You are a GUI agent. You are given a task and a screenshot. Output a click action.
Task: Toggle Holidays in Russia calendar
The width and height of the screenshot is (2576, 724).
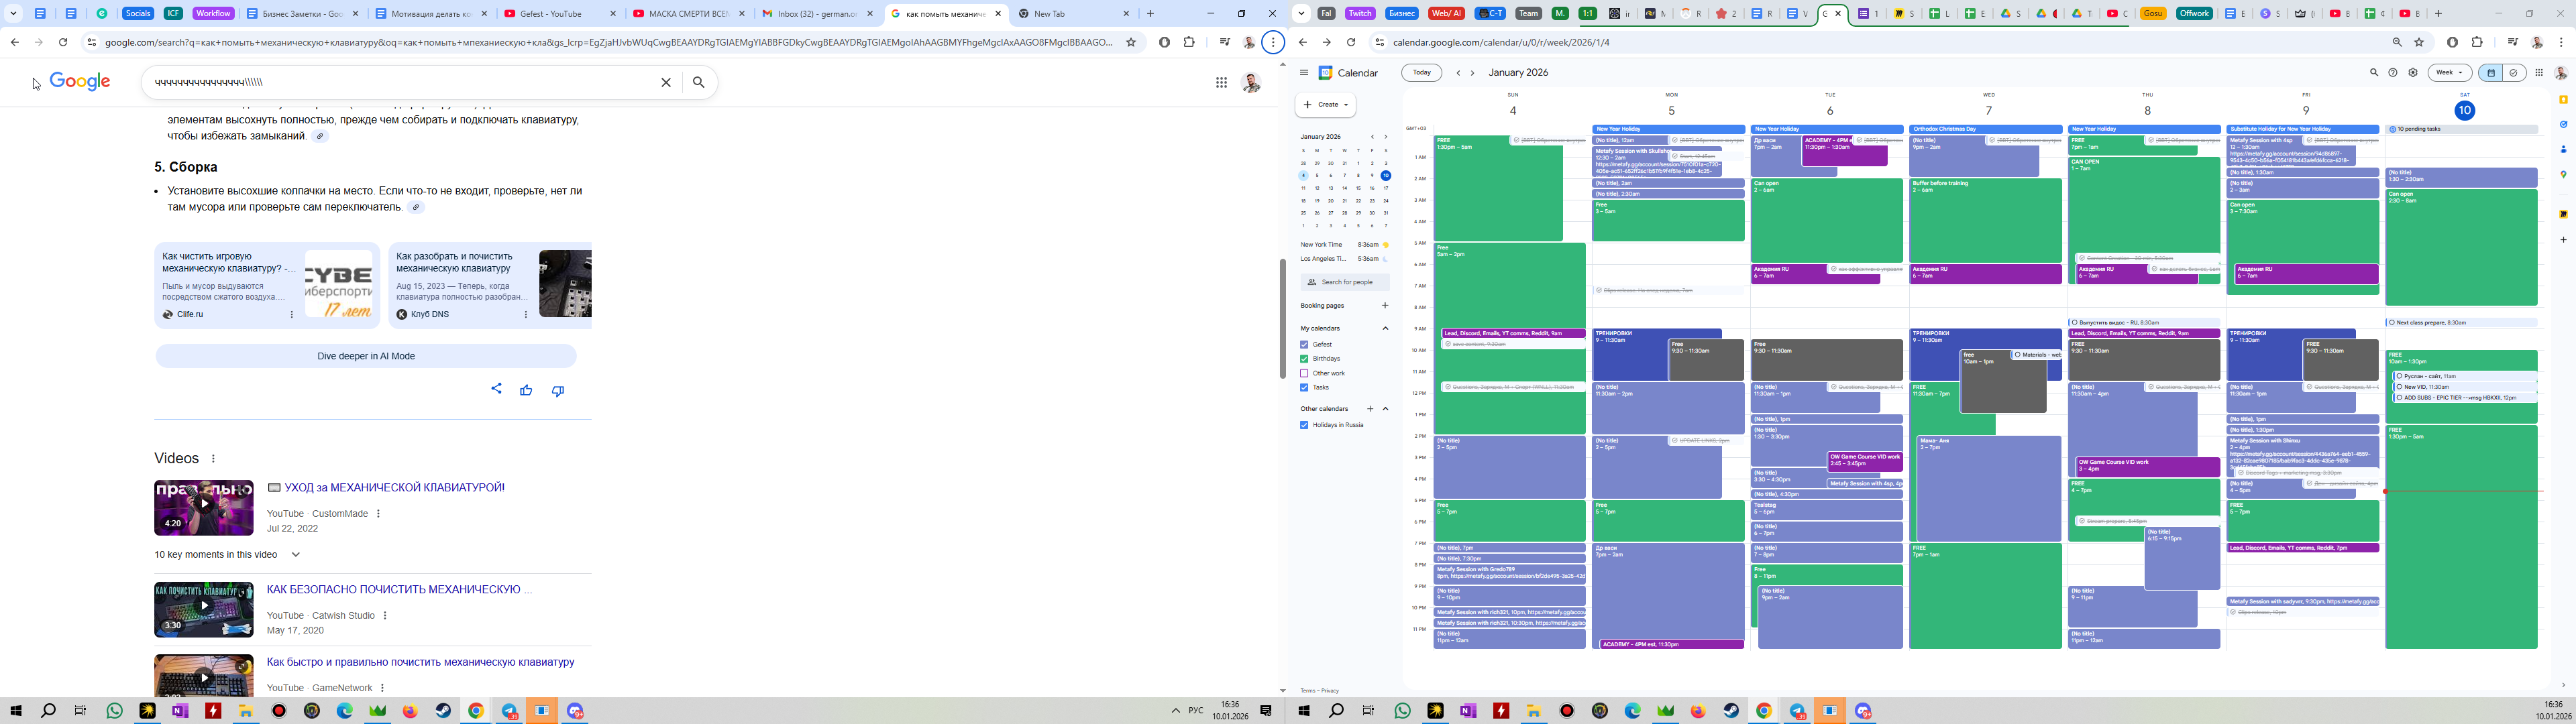1304,425
